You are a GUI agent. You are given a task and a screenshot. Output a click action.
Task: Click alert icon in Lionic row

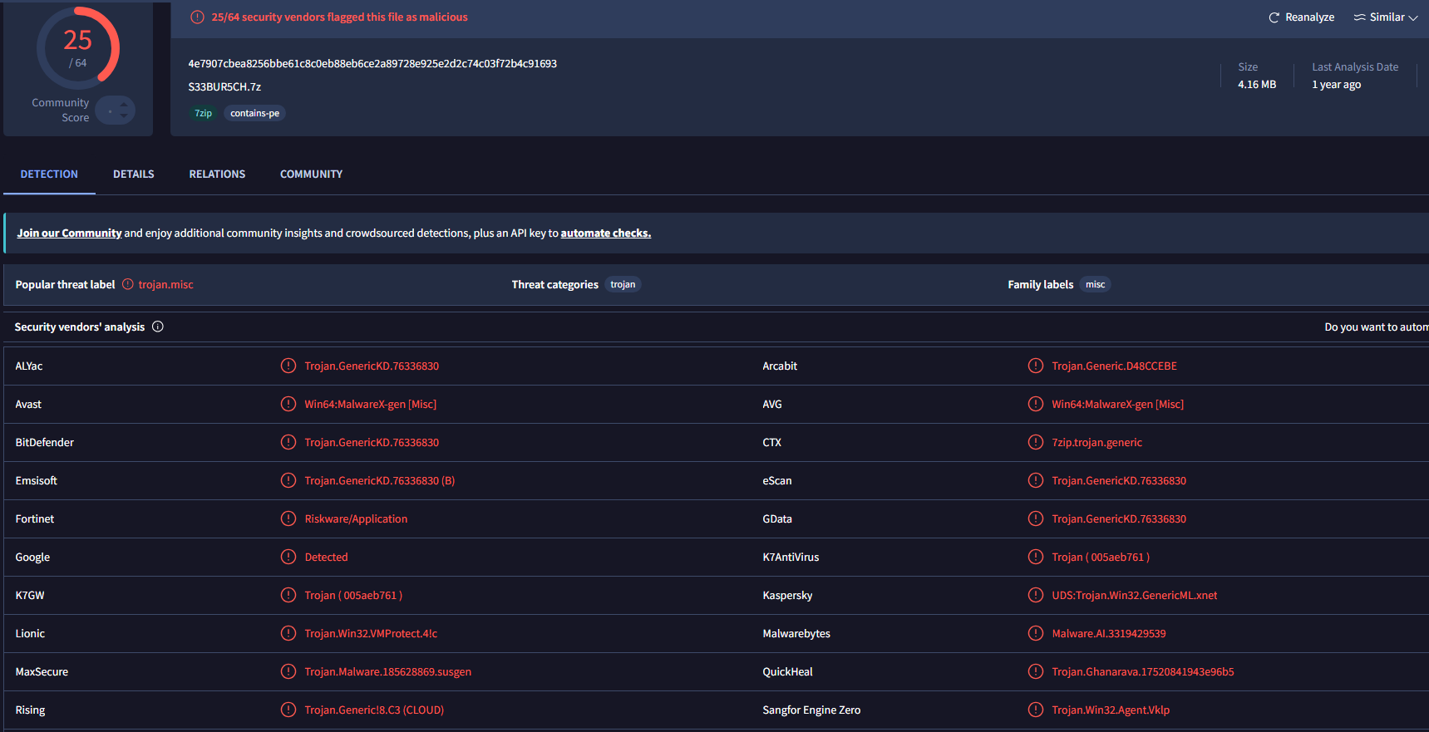[x=288, y=633]
